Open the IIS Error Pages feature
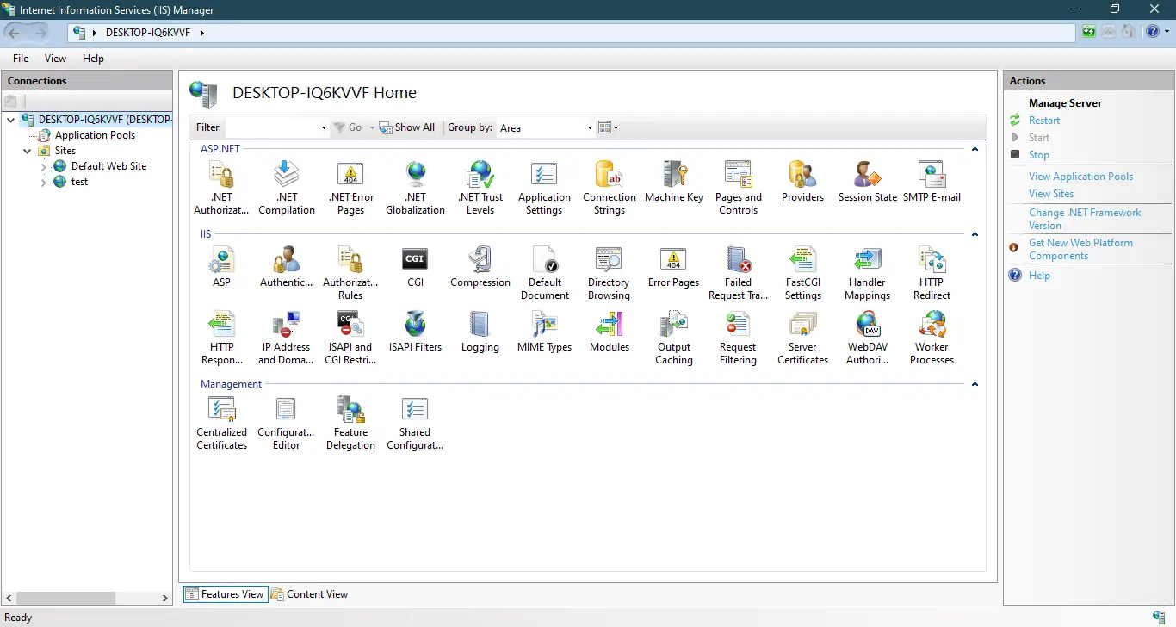The image size is (1176, 627). tap(673, 267)
